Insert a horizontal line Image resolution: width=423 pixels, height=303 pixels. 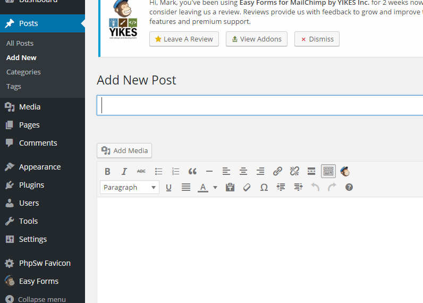click(x=209, y=171)
